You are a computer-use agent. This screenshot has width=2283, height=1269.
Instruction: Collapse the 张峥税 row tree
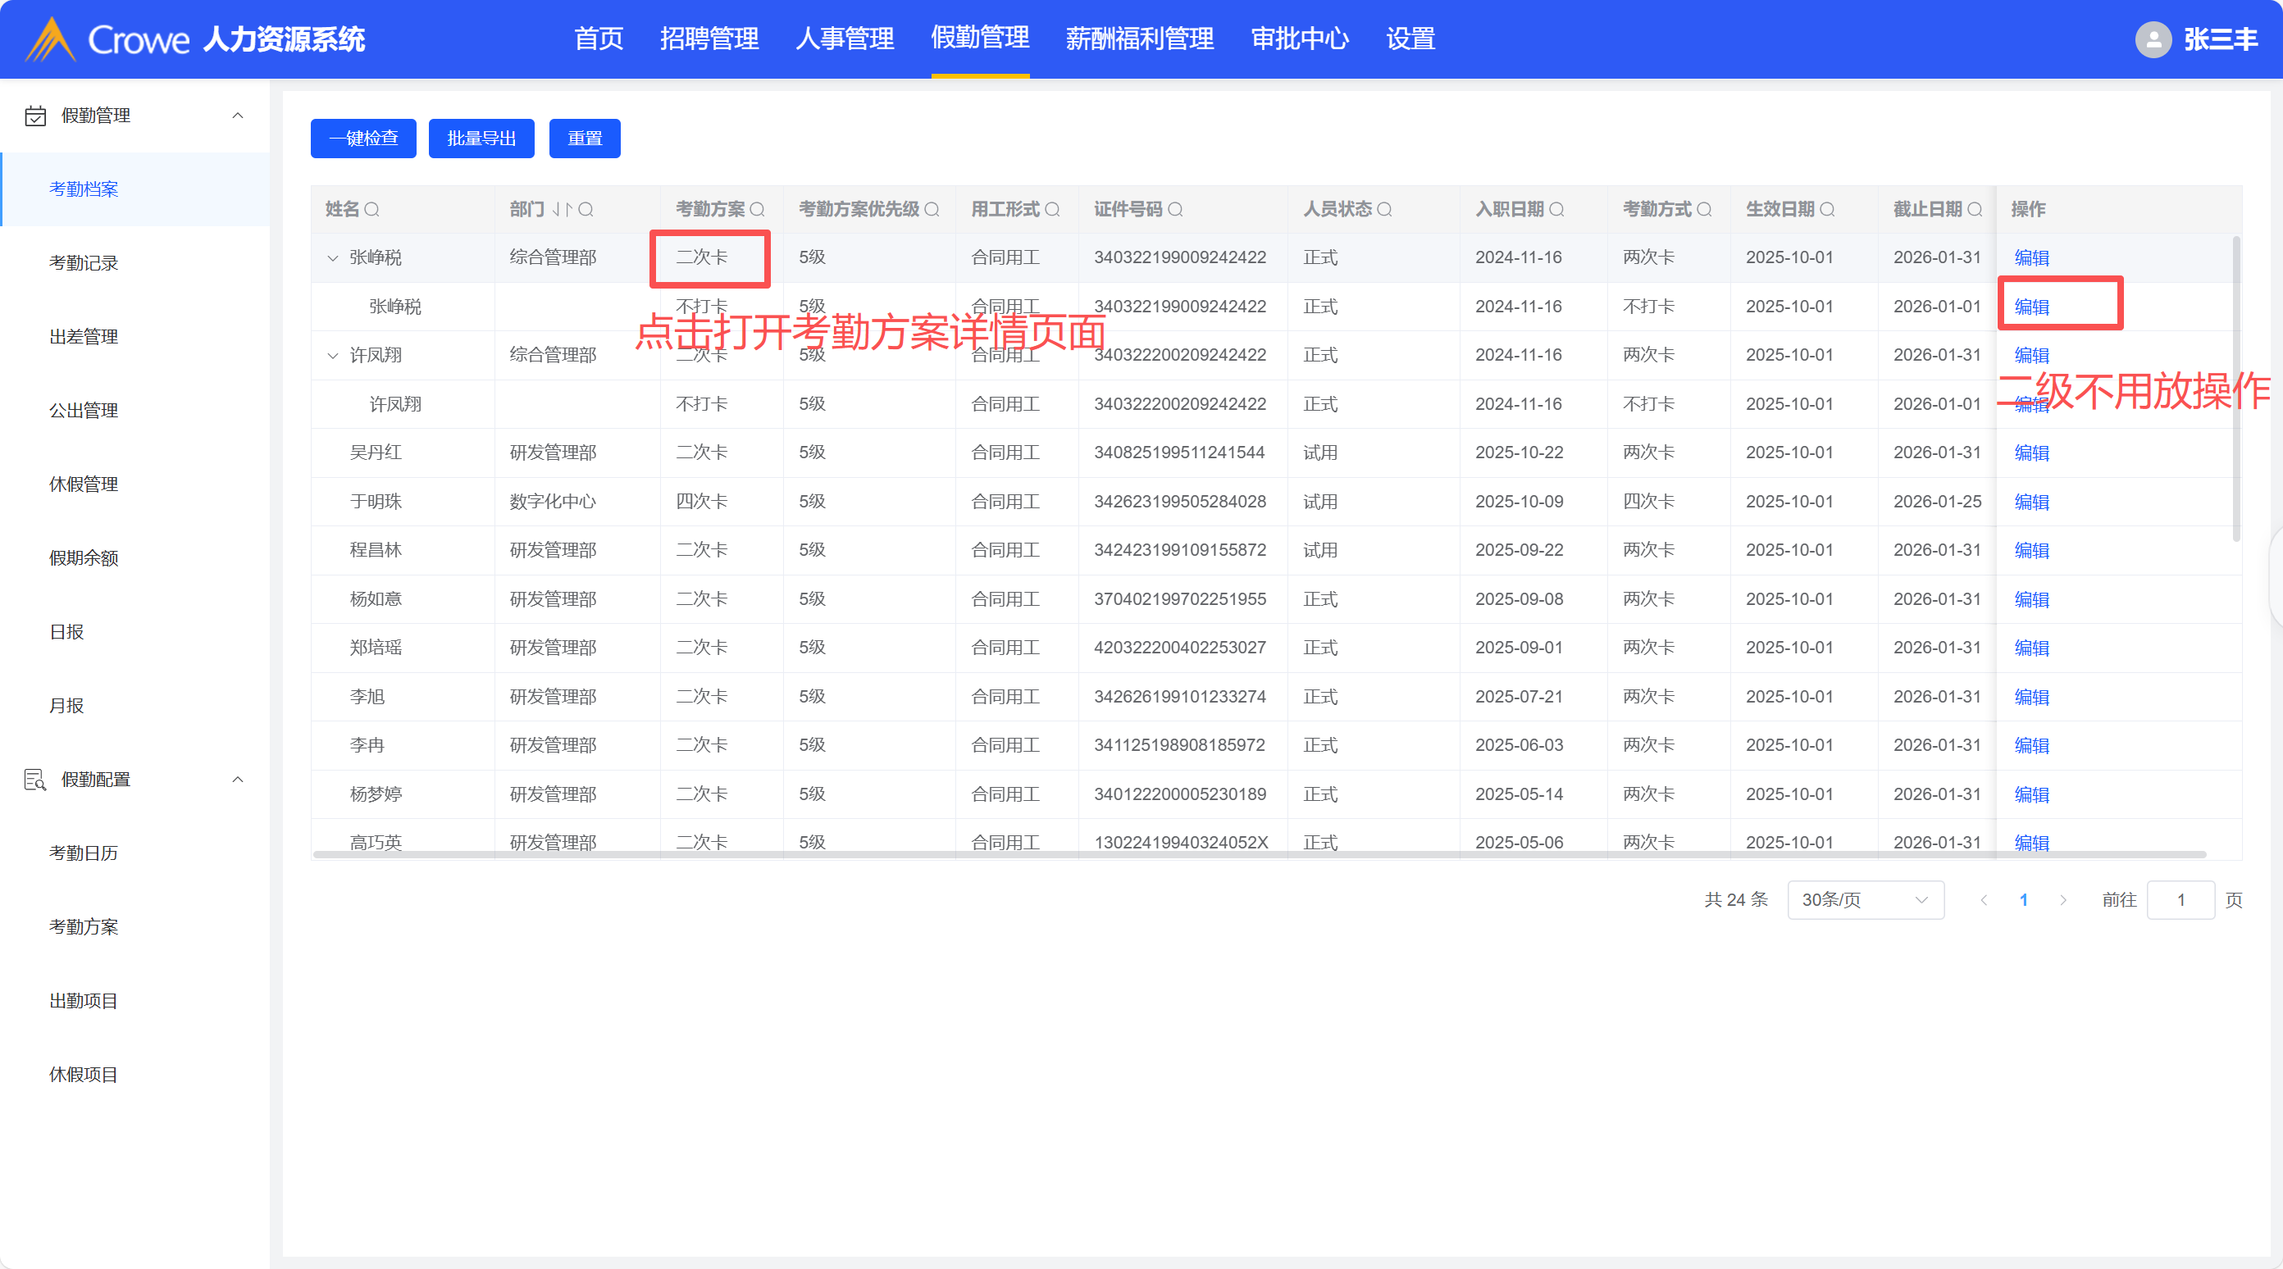coord(332,258)
